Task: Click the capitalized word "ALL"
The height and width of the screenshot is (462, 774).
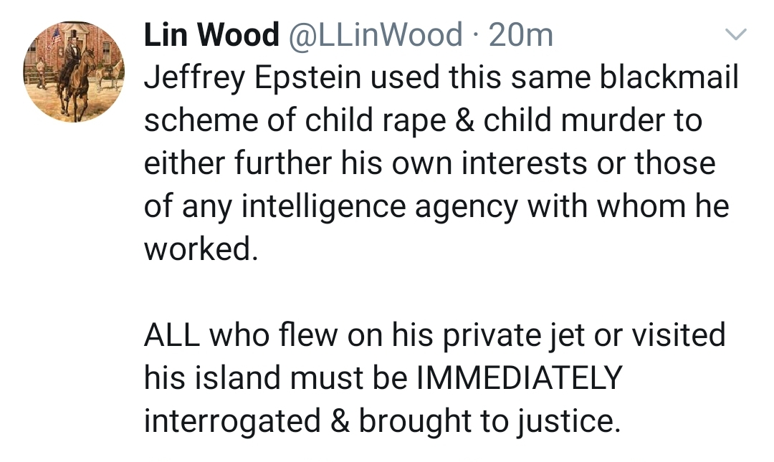Action: (x=171, y=335)
